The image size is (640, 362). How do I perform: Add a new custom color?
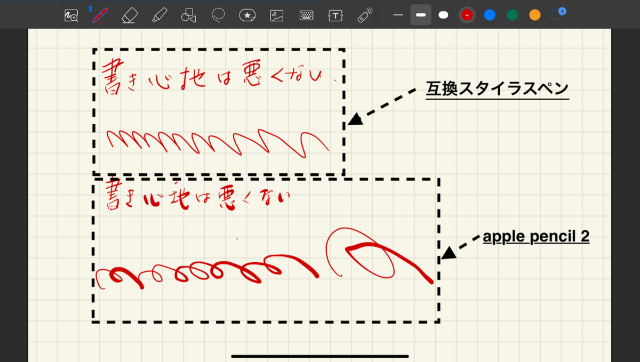(558, 13)
